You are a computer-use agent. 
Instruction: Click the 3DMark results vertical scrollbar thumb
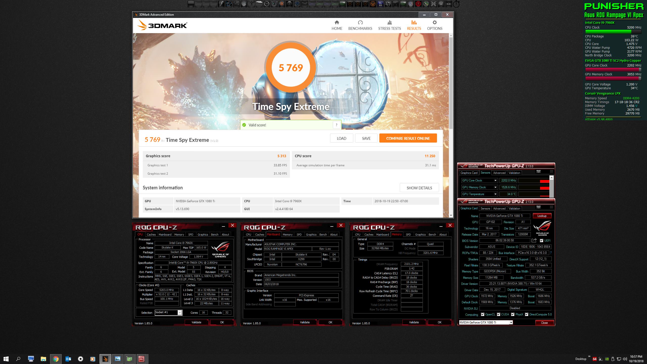[451, 83]
